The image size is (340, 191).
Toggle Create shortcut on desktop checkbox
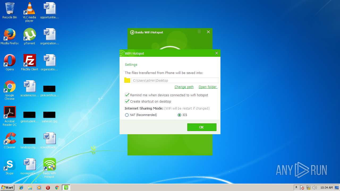coord(127,101)
